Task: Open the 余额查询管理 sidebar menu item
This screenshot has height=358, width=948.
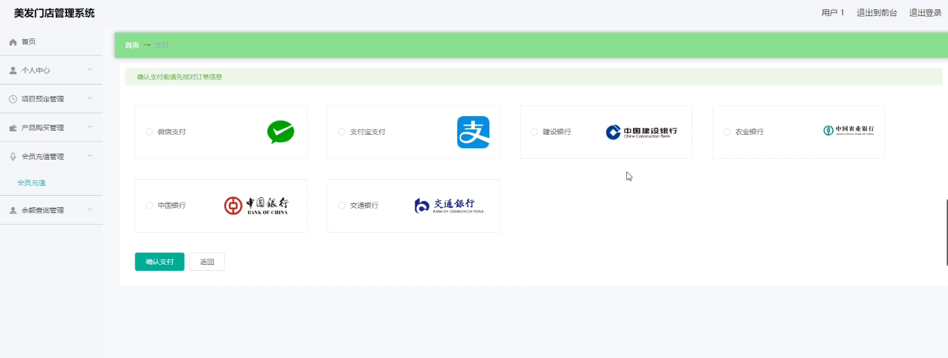Action: tap(51, 211)
